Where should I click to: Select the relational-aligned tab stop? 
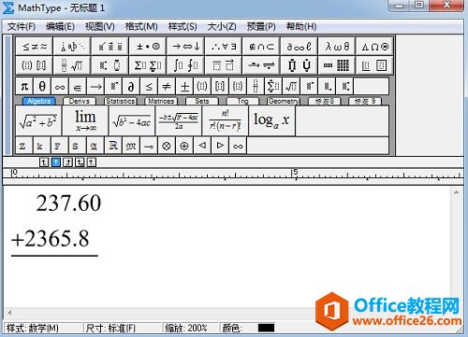(80, 162)
